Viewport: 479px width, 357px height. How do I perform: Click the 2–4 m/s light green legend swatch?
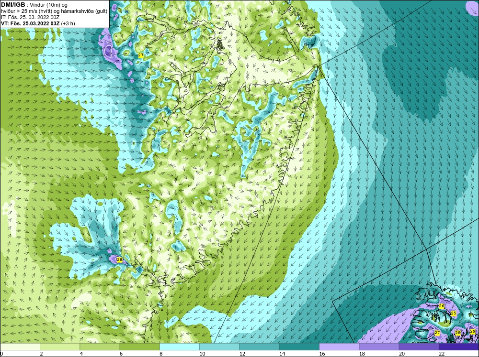[x=60, y=347]
